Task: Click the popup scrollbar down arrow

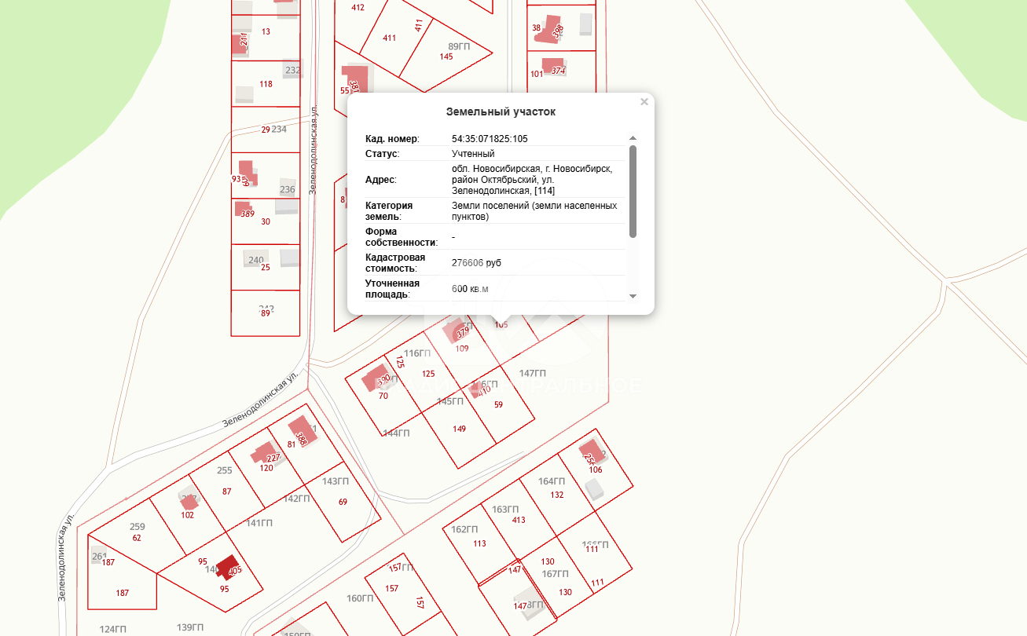Action: (633, 296)
